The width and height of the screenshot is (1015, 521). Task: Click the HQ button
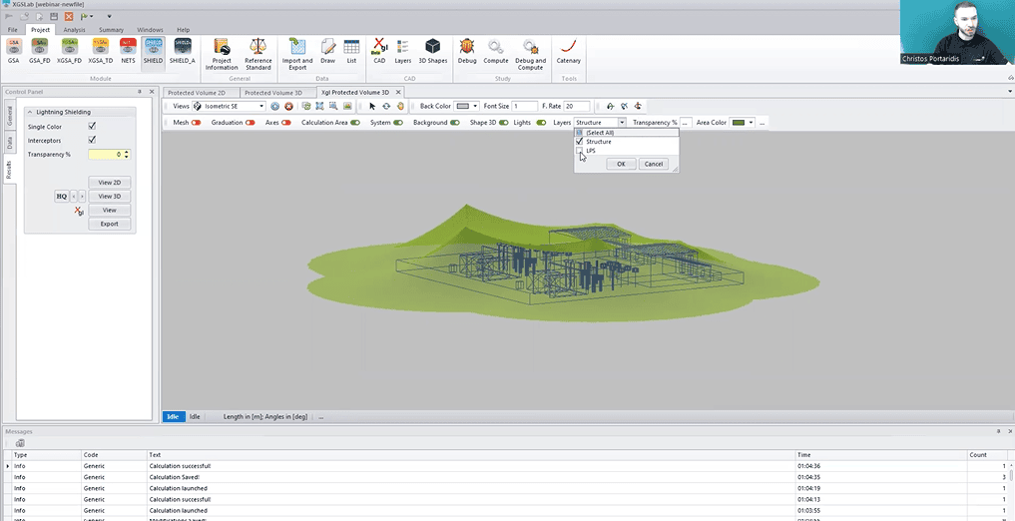click(62, 196)
